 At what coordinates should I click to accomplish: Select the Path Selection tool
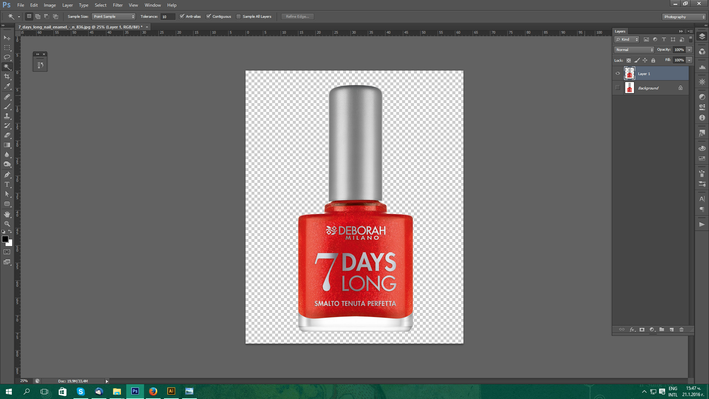coord(7,194)
